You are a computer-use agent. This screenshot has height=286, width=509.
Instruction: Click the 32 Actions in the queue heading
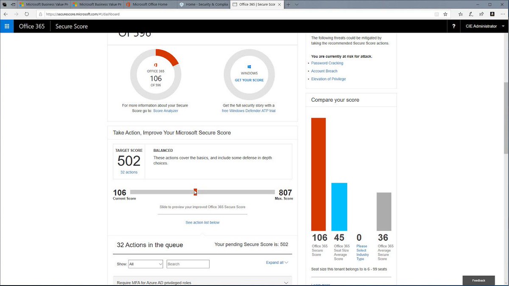pyautogui.click(x=150, y=245)
